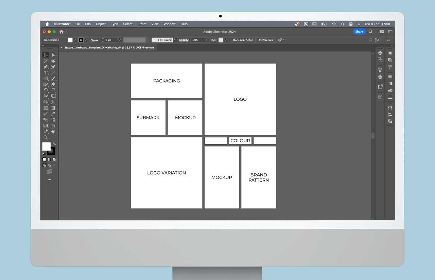This screenshot has height=280, width=435.
Task: Go to the Home screen
Action: point(62,32)
